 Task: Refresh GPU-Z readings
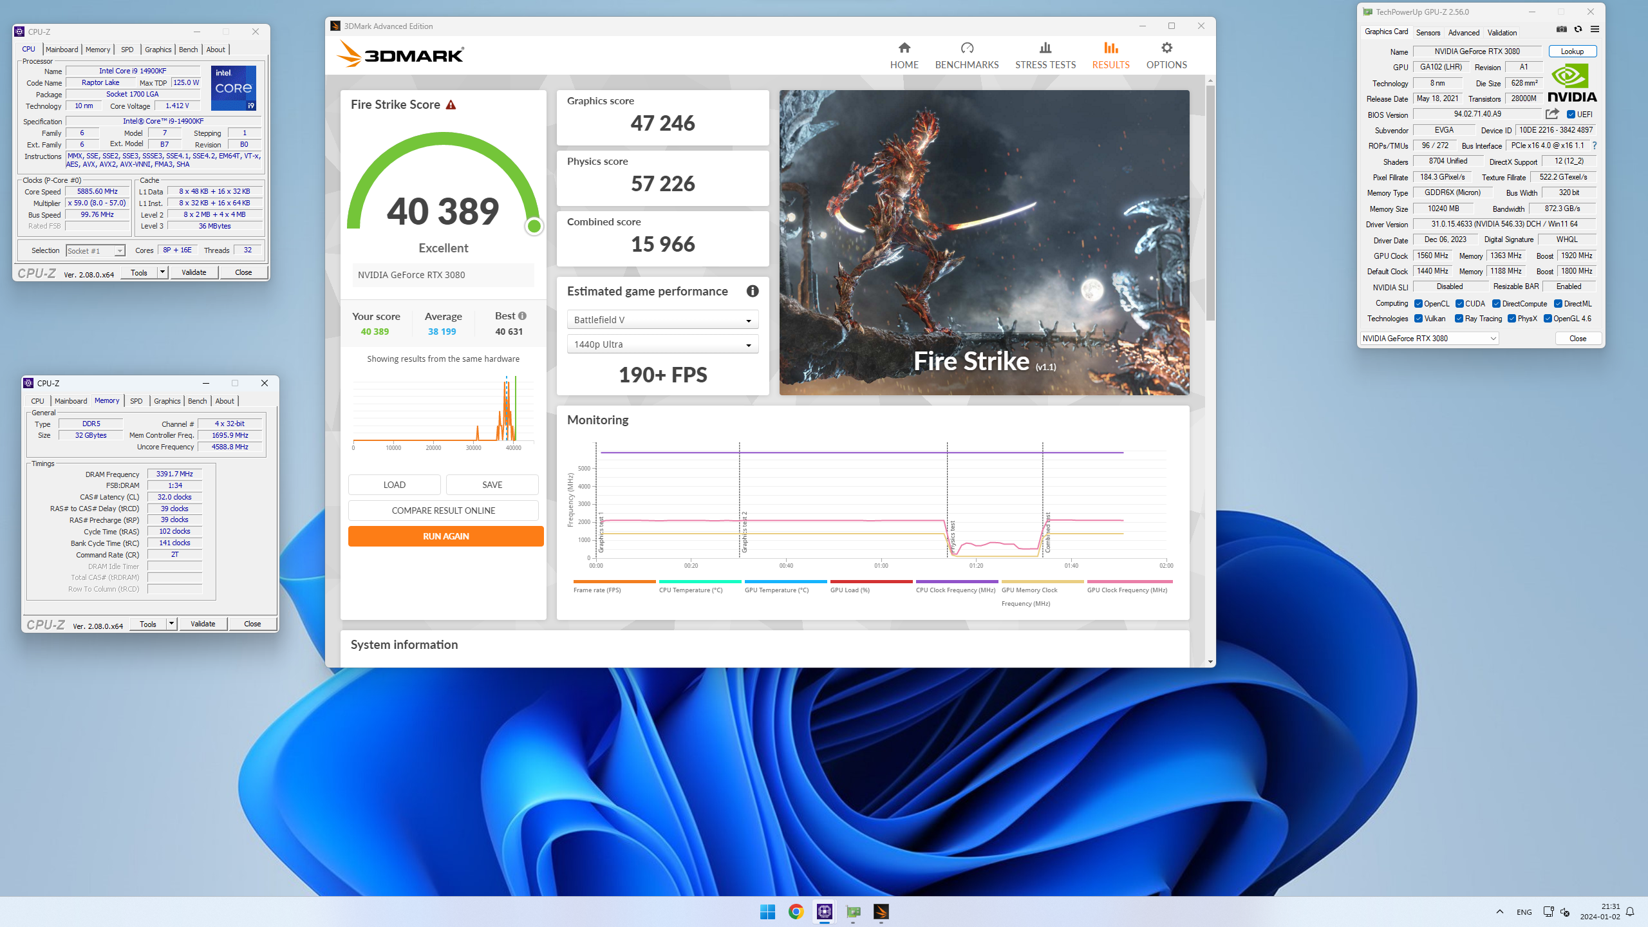coord(1578,29)
